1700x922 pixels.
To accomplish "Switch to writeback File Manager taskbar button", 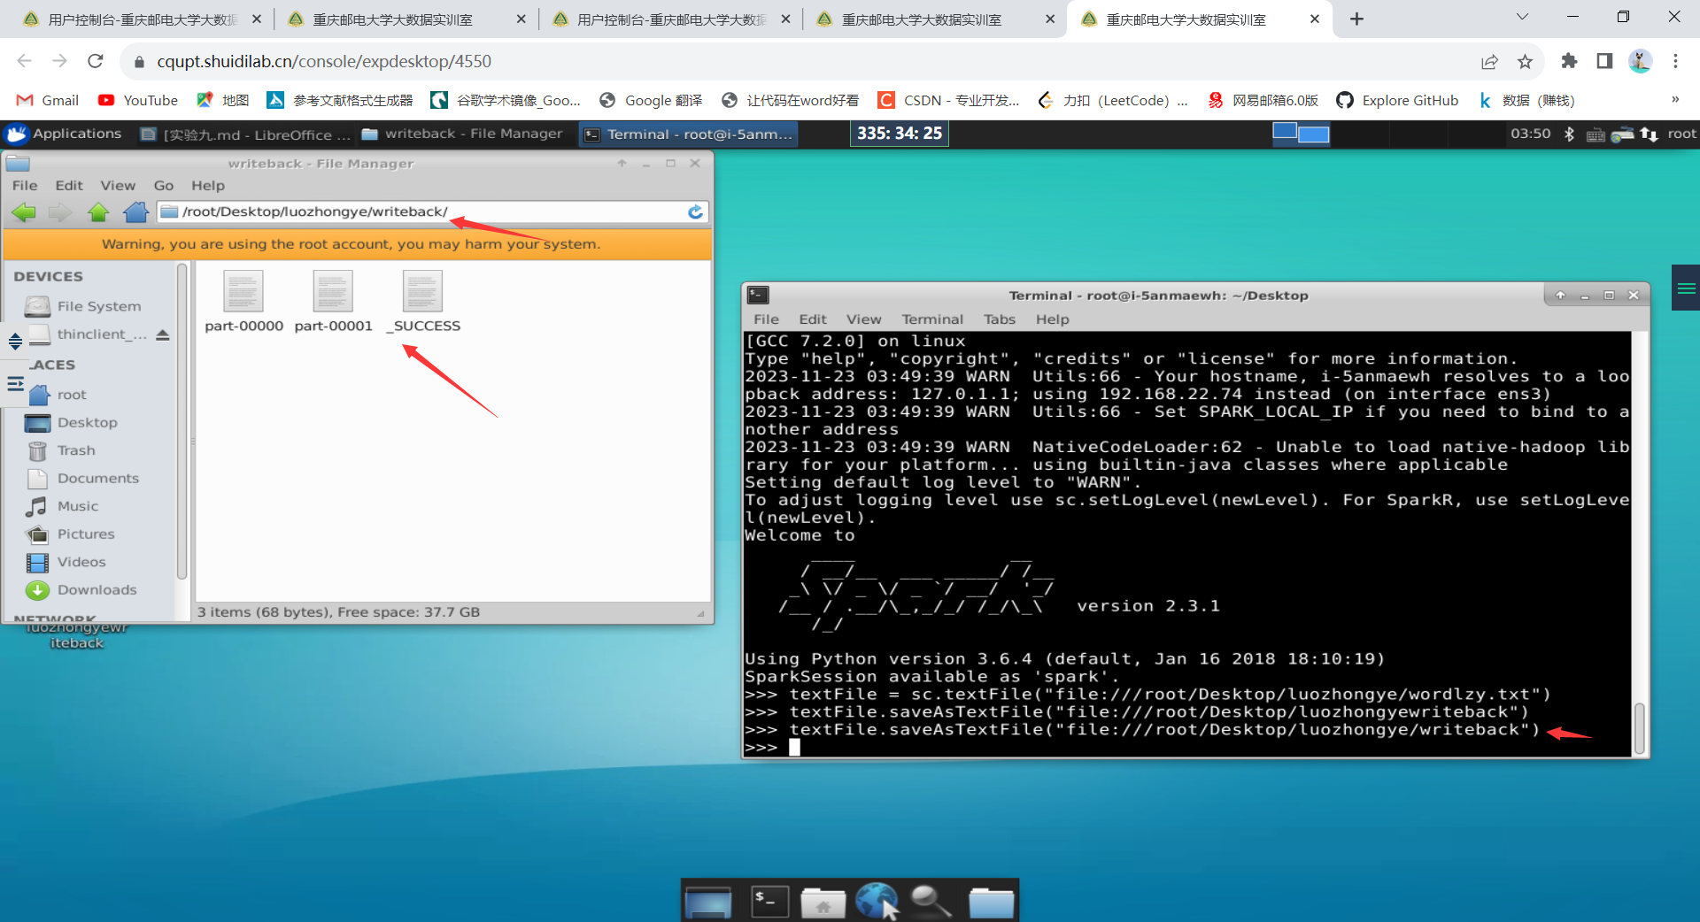I will (x=462, y=134).
